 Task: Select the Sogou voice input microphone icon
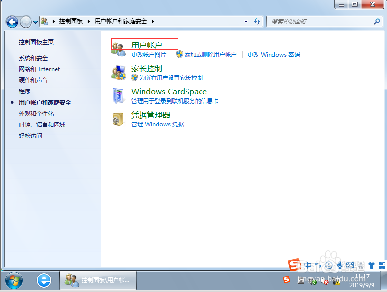point(339,265)
